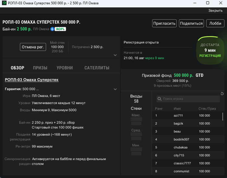Select player row booblik007

coord(188,139)
